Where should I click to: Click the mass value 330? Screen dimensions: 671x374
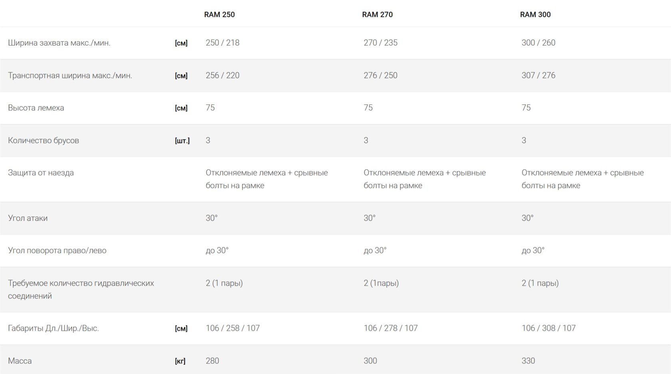[x=528, y=361]
